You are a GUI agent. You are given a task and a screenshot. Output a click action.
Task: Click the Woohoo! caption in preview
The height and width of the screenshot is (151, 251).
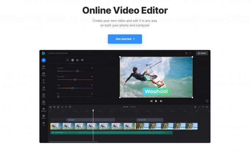(x=156, y=91)
